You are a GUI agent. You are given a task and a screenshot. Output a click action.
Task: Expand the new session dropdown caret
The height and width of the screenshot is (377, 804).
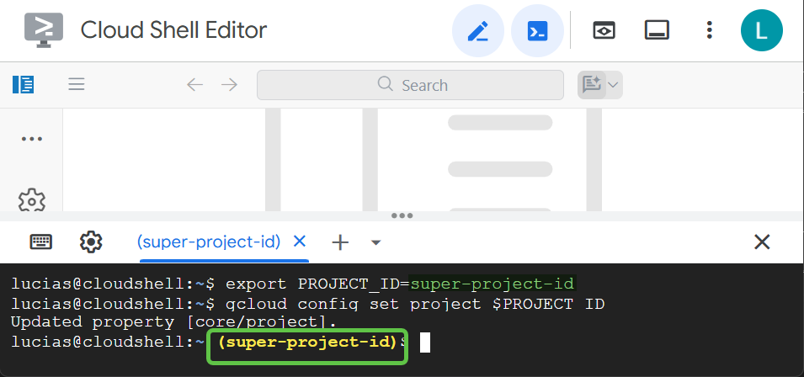376,243
